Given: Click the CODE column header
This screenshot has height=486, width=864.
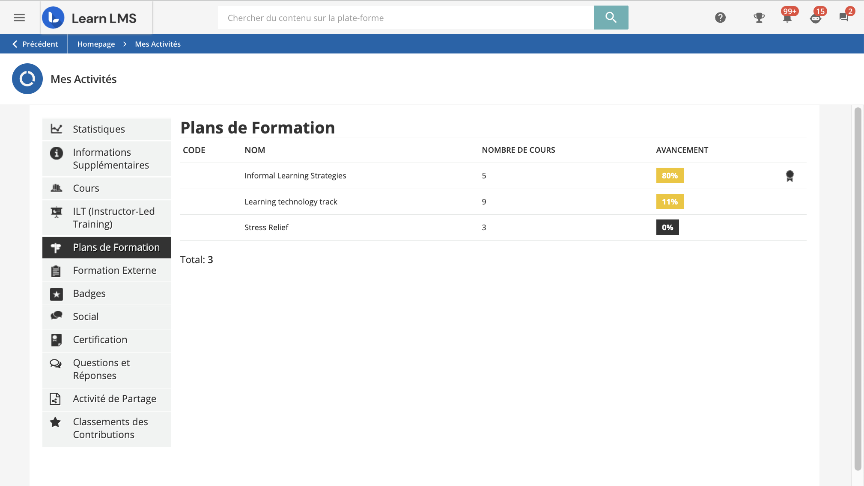Looking at the screenshot, I should click(x=194, y=150).
